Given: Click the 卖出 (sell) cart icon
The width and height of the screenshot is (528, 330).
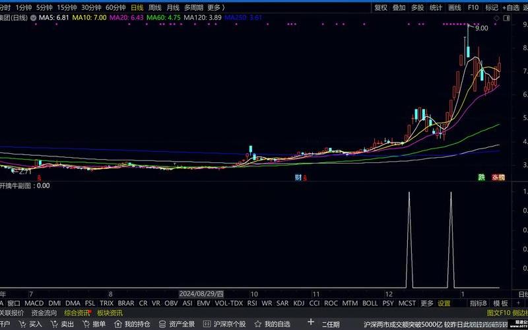Looking at the screenshot, I should click(x=55, y=324).
